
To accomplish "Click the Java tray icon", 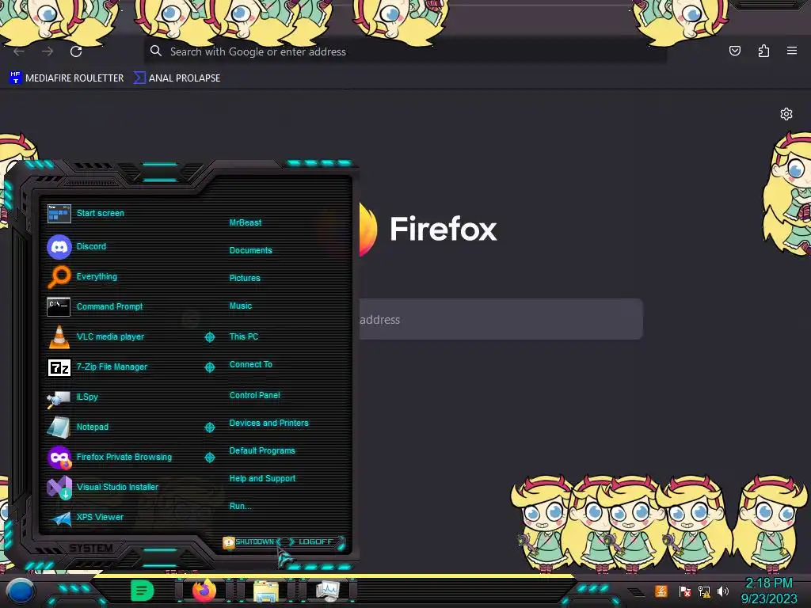I will click(661, 591).
